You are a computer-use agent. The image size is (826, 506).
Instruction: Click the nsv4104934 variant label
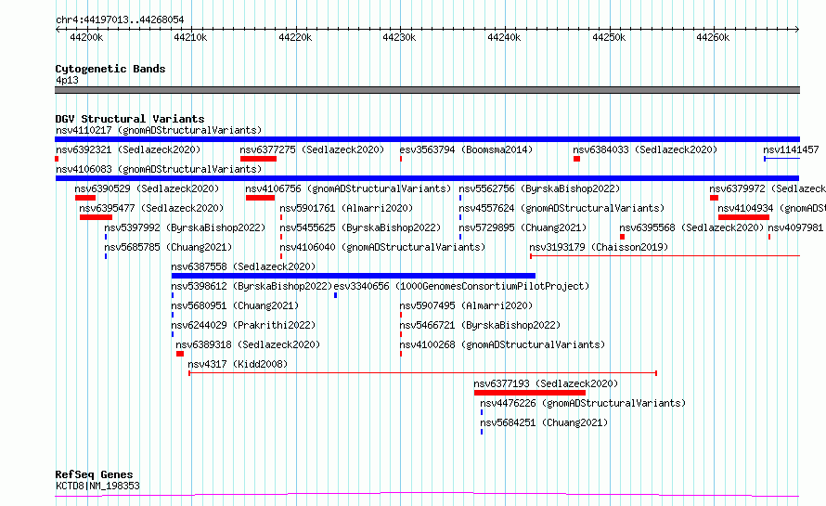click(x=771, y=208)
